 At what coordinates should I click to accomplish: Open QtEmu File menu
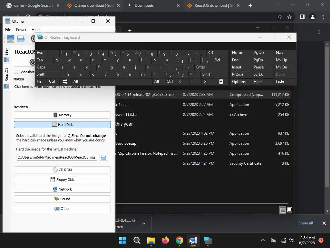point(8,30)
